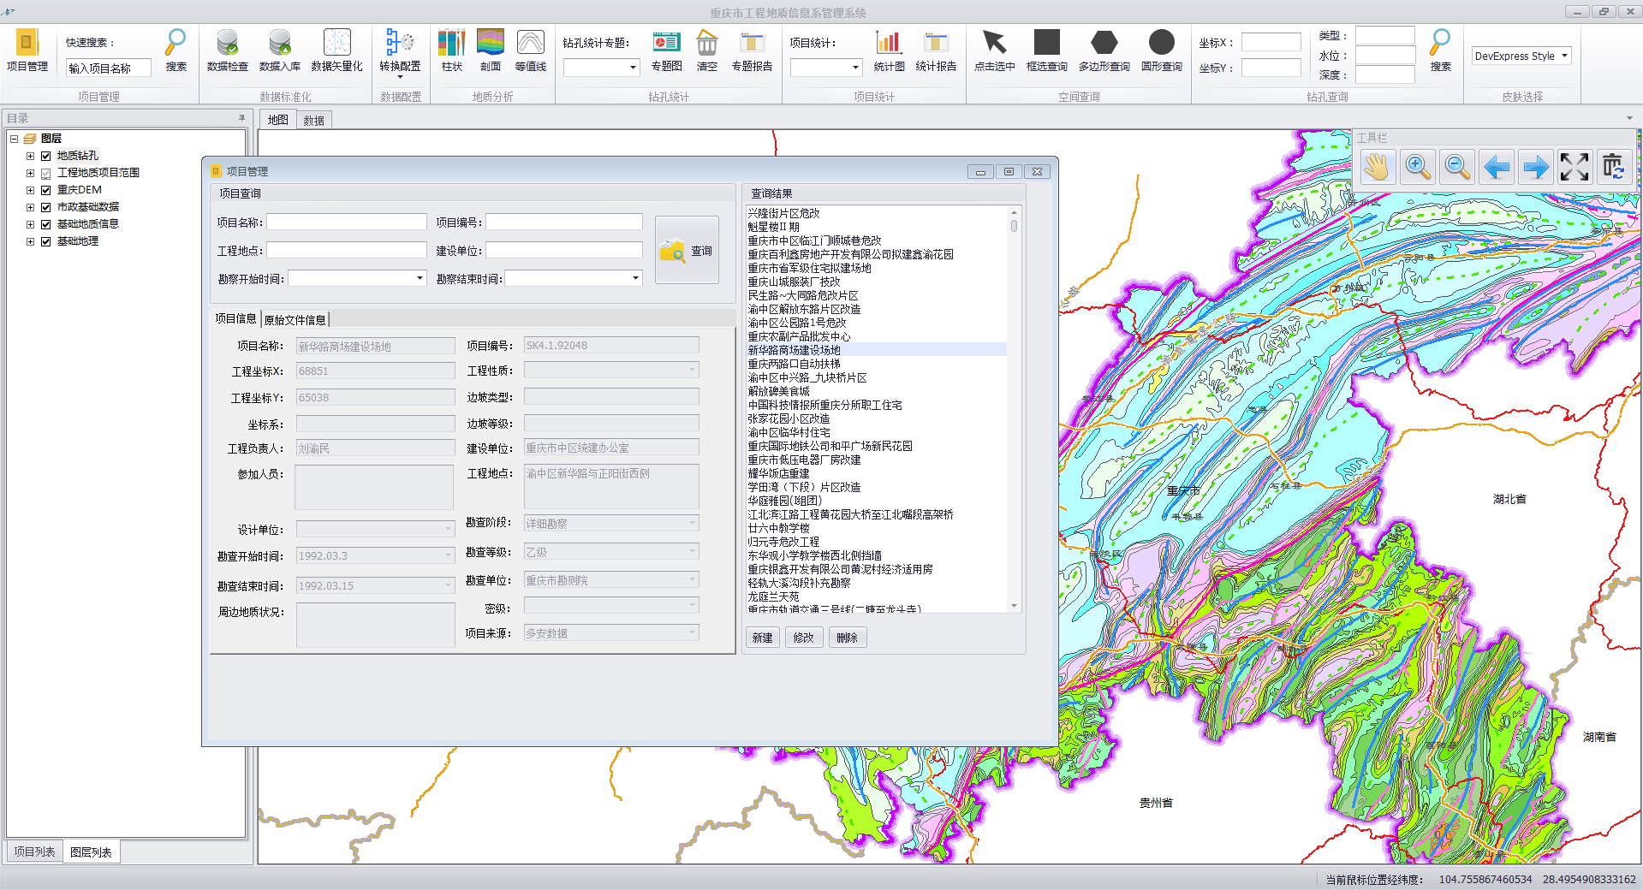Select the 柱状 column chart tool
The image size is (1643, 890).
pyautogui.click(x=451, y=44)
